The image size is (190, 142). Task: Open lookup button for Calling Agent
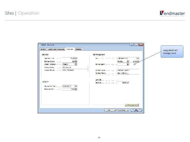click(128, 64)
